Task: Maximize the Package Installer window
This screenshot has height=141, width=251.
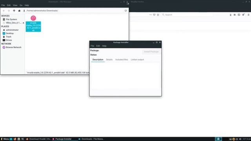Action: tap(157, 42)
